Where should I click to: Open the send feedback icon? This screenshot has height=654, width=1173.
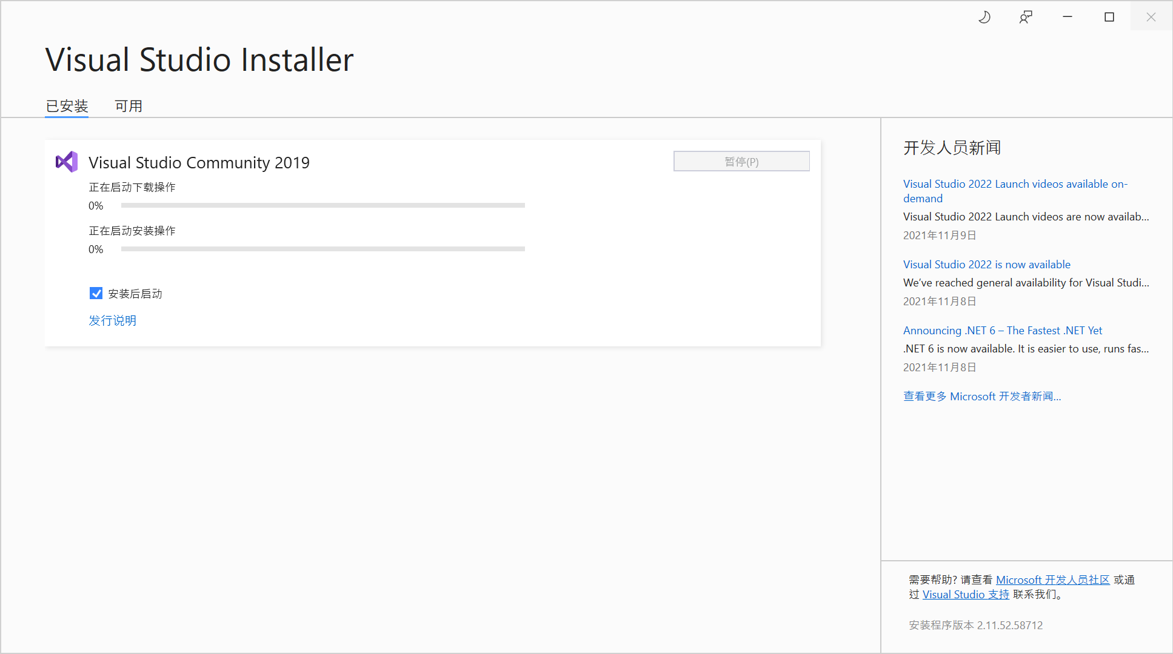click(x=1025, y=17)
